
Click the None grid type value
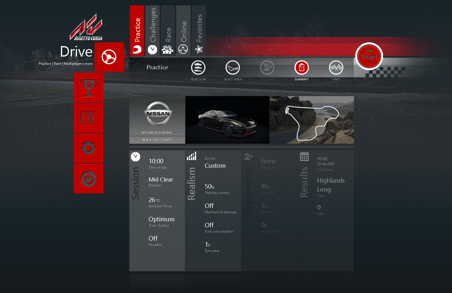coord(268,161)
